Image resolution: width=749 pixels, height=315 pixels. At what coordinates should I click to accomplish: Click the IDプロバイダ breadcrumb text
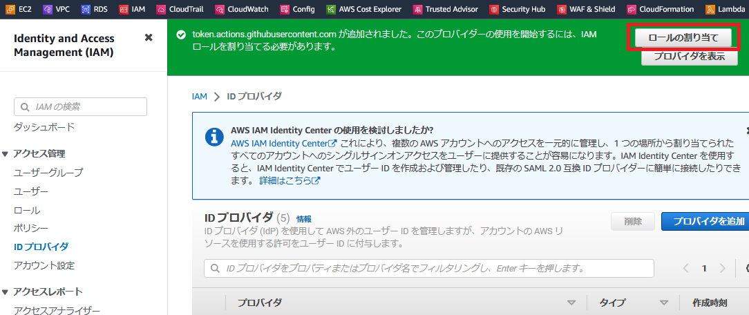pos(254,97)
